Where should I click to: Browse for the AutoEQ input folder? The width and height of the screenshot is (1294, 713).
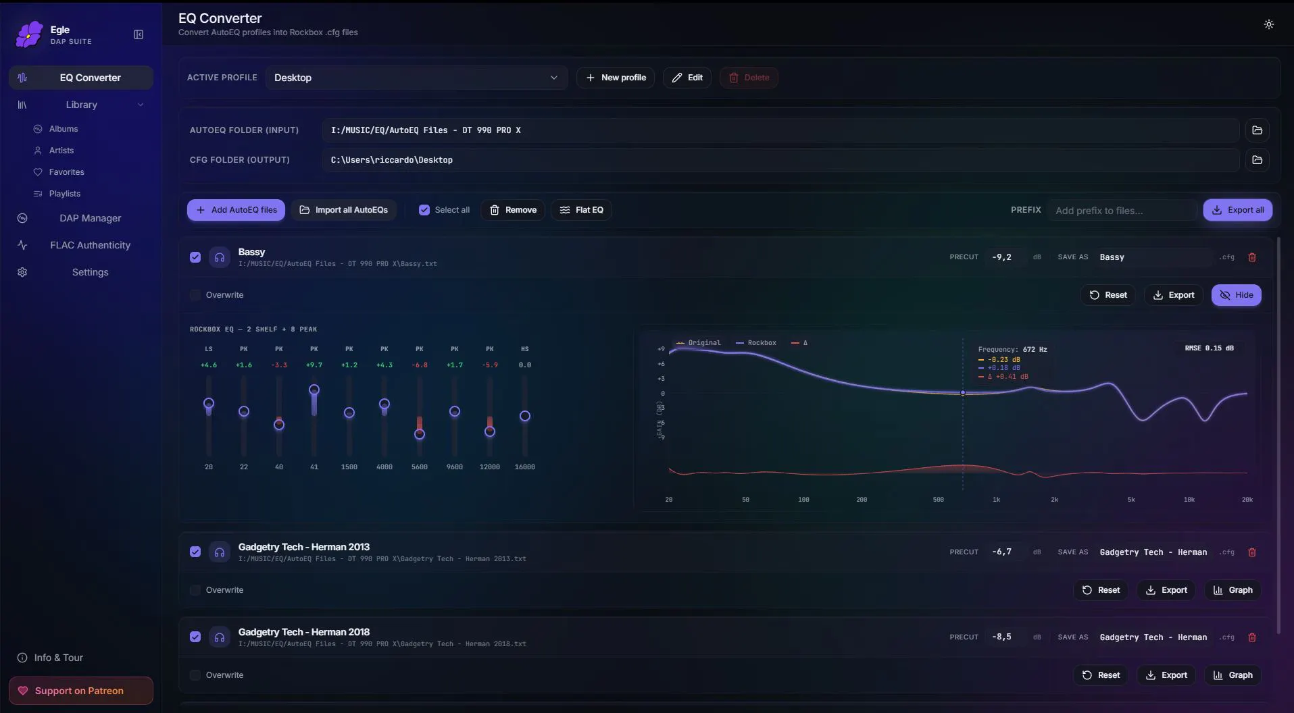coord(1257,130)
